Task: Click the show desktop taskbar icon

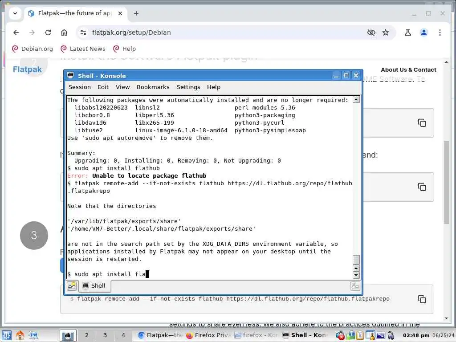Action: coord(33,335)
